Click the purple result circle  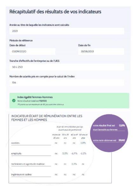coord(109,133)
